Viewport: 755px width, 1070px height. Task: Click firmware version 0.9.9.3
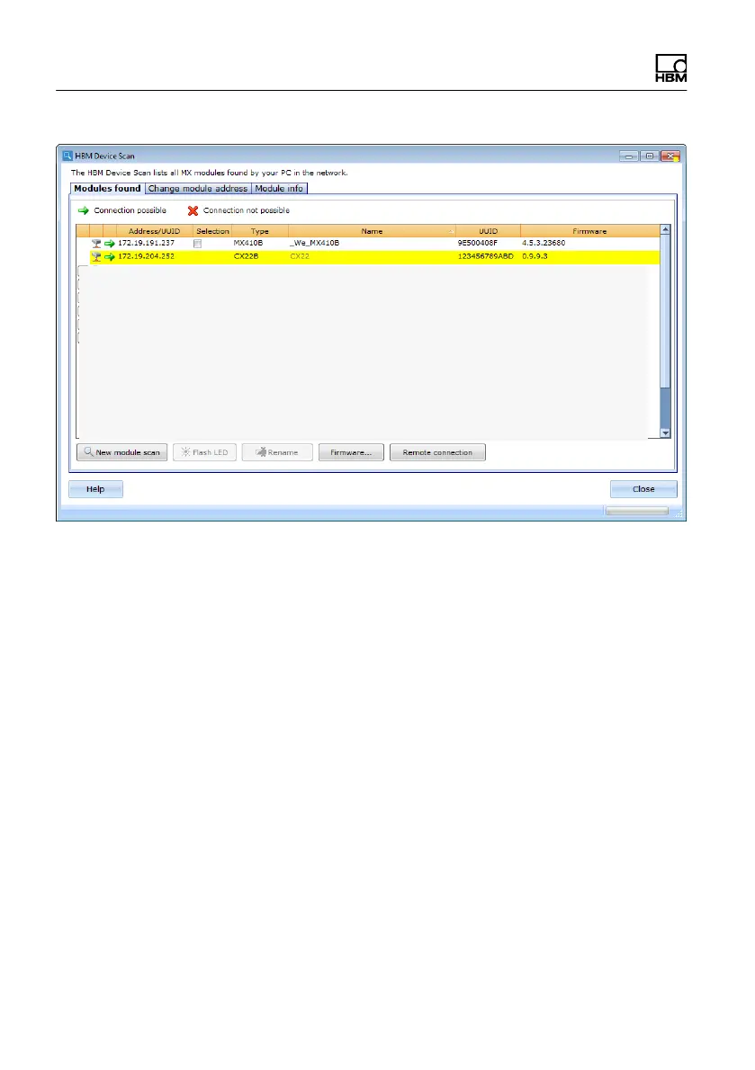pos(535,256)
